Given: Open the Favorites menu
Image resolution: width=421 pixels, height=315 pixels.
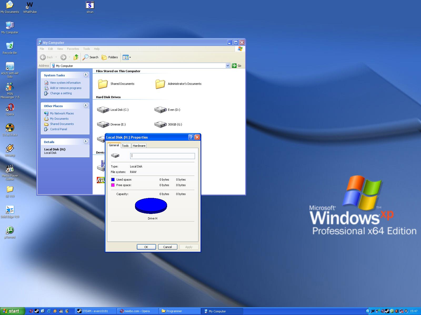Looking at the screenshot, I should (73, 49).
